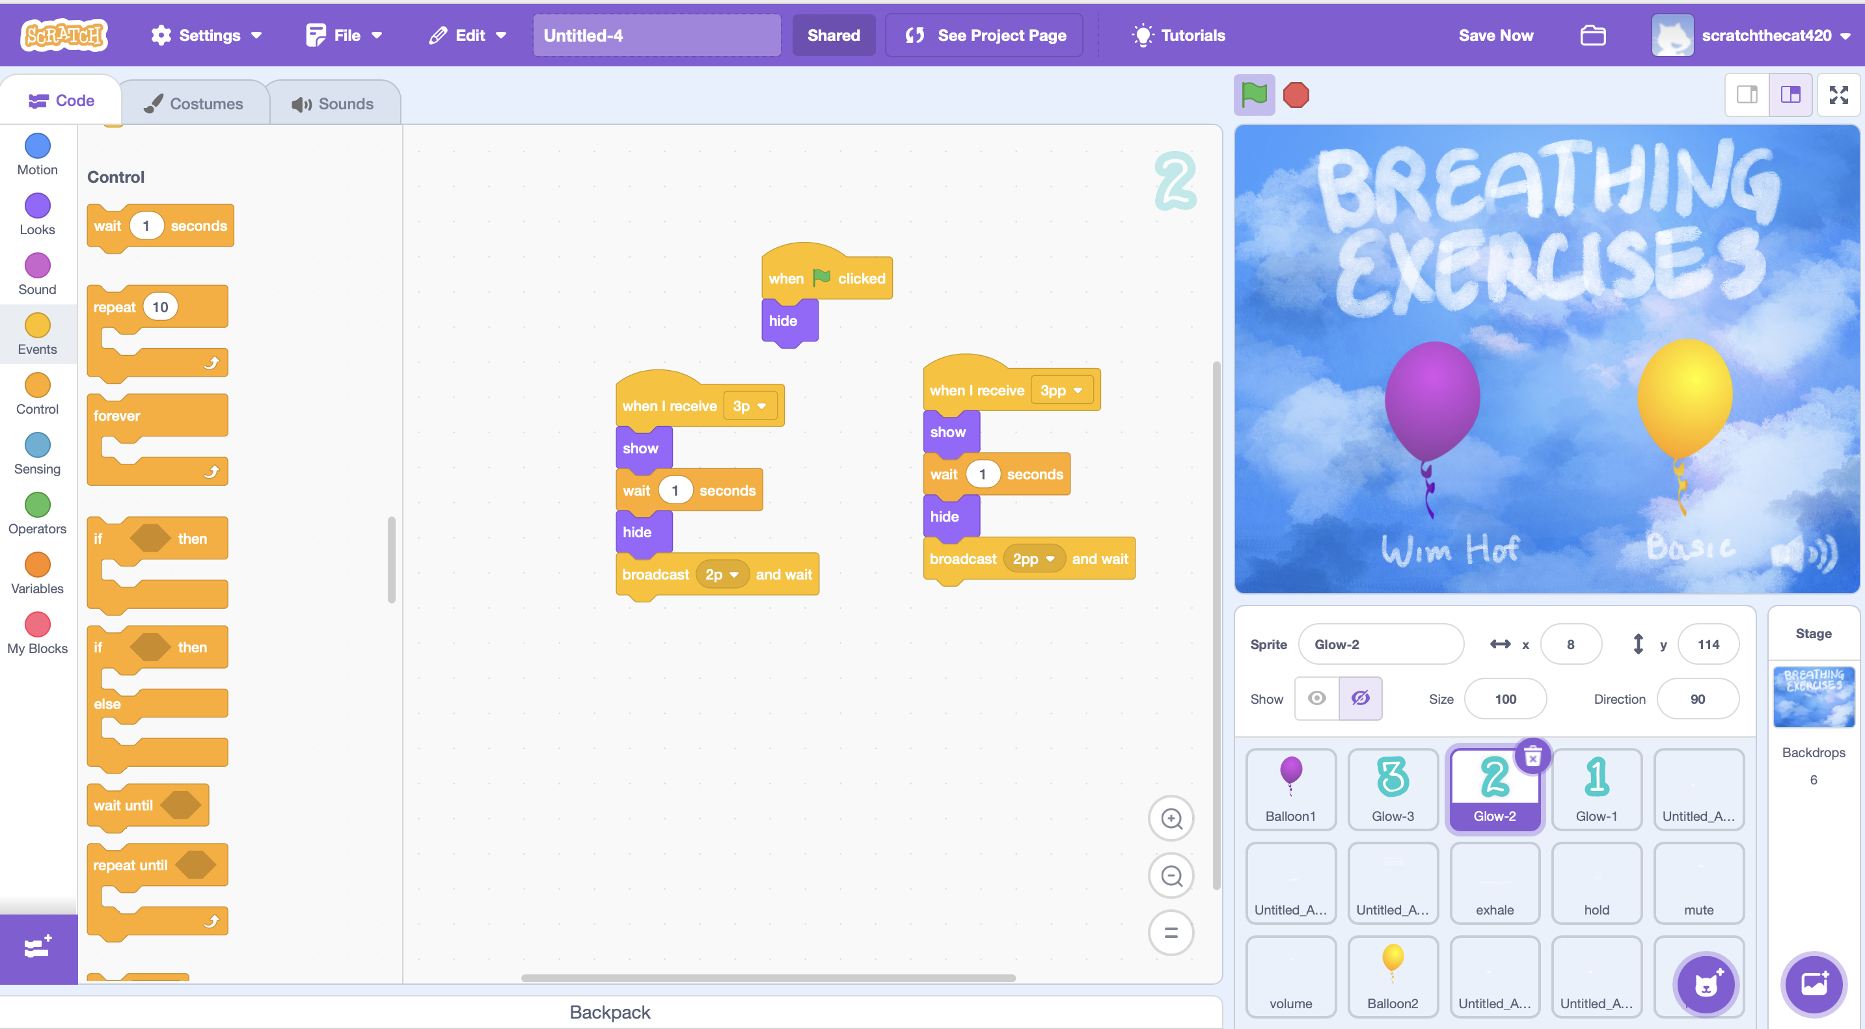Click Save Now

(x=1495, y=36)
